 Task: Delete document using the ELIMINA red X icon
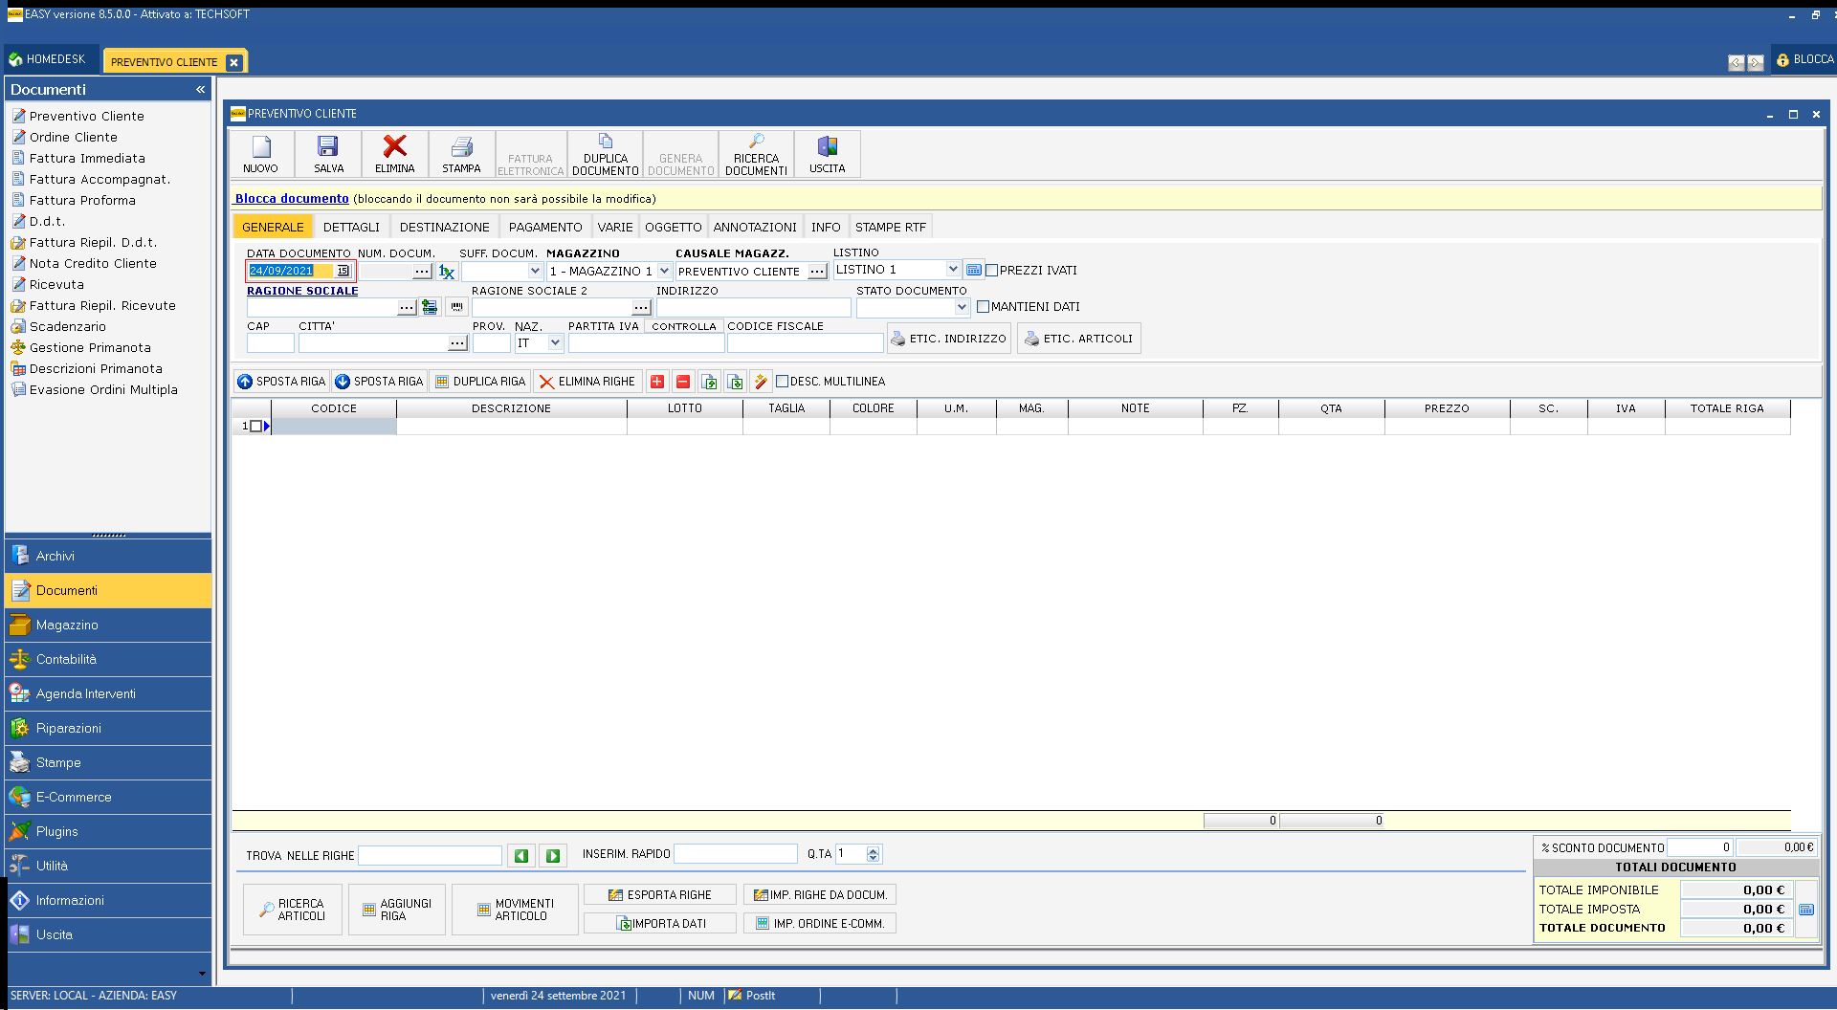(394, 154)
